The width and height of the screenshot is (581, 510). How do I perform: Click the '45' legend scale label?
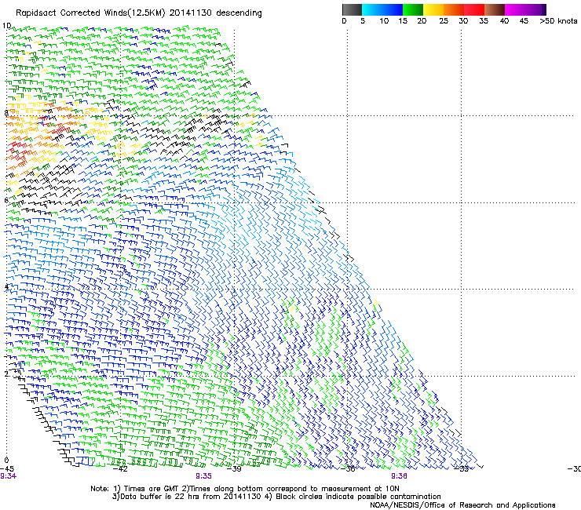524,21
